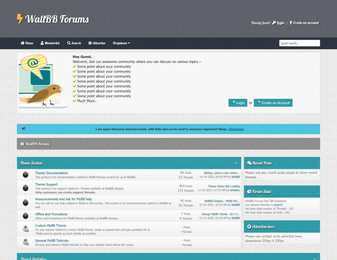
Task: Select the Search magnifier icon in navbar
Action: [x=68, y=43]
